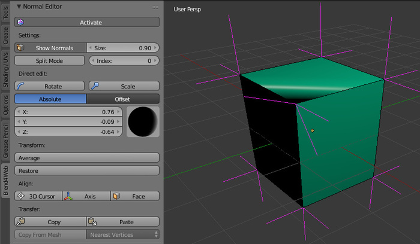The image size is (420, 244).
Task: Click the Axis align icon
Action: (69, 196)
